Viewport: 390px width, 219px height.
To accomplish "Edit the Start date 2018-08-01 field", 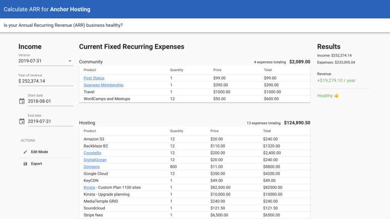I will [x=50, y=102].
